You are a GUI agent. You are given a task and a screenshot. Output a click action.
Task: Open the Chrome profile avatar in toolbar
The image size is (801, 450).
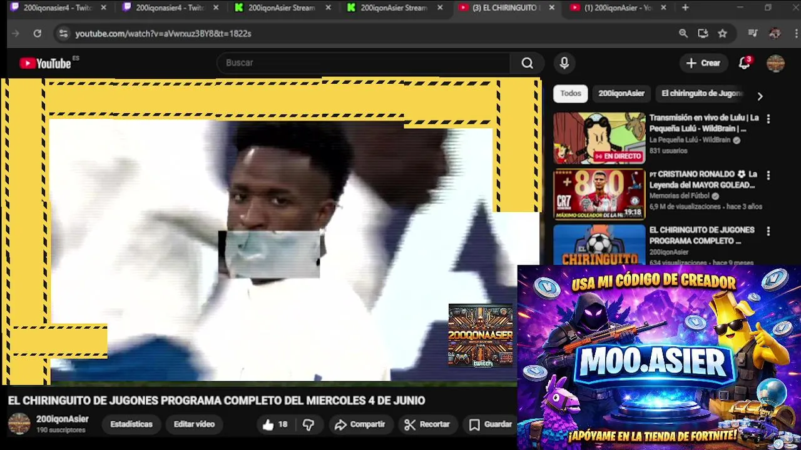pyautogui.click(x=775, y=34)
